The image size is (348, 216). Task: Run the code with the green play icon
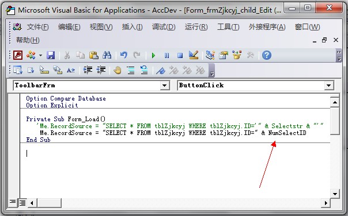pos(153,55)
